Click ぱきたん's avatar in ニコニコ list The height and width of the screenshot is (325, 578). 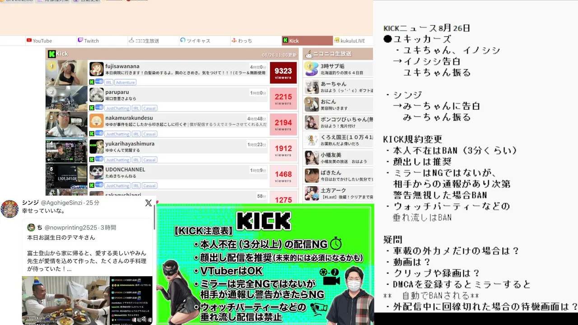click(312, 175)
